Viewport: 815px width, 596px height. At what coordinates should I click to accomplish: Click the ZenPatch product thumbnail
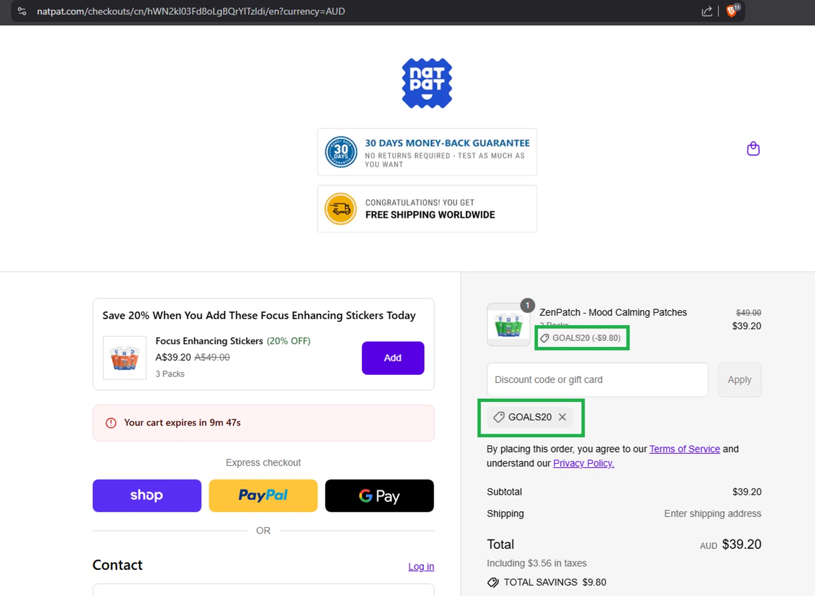509,324
